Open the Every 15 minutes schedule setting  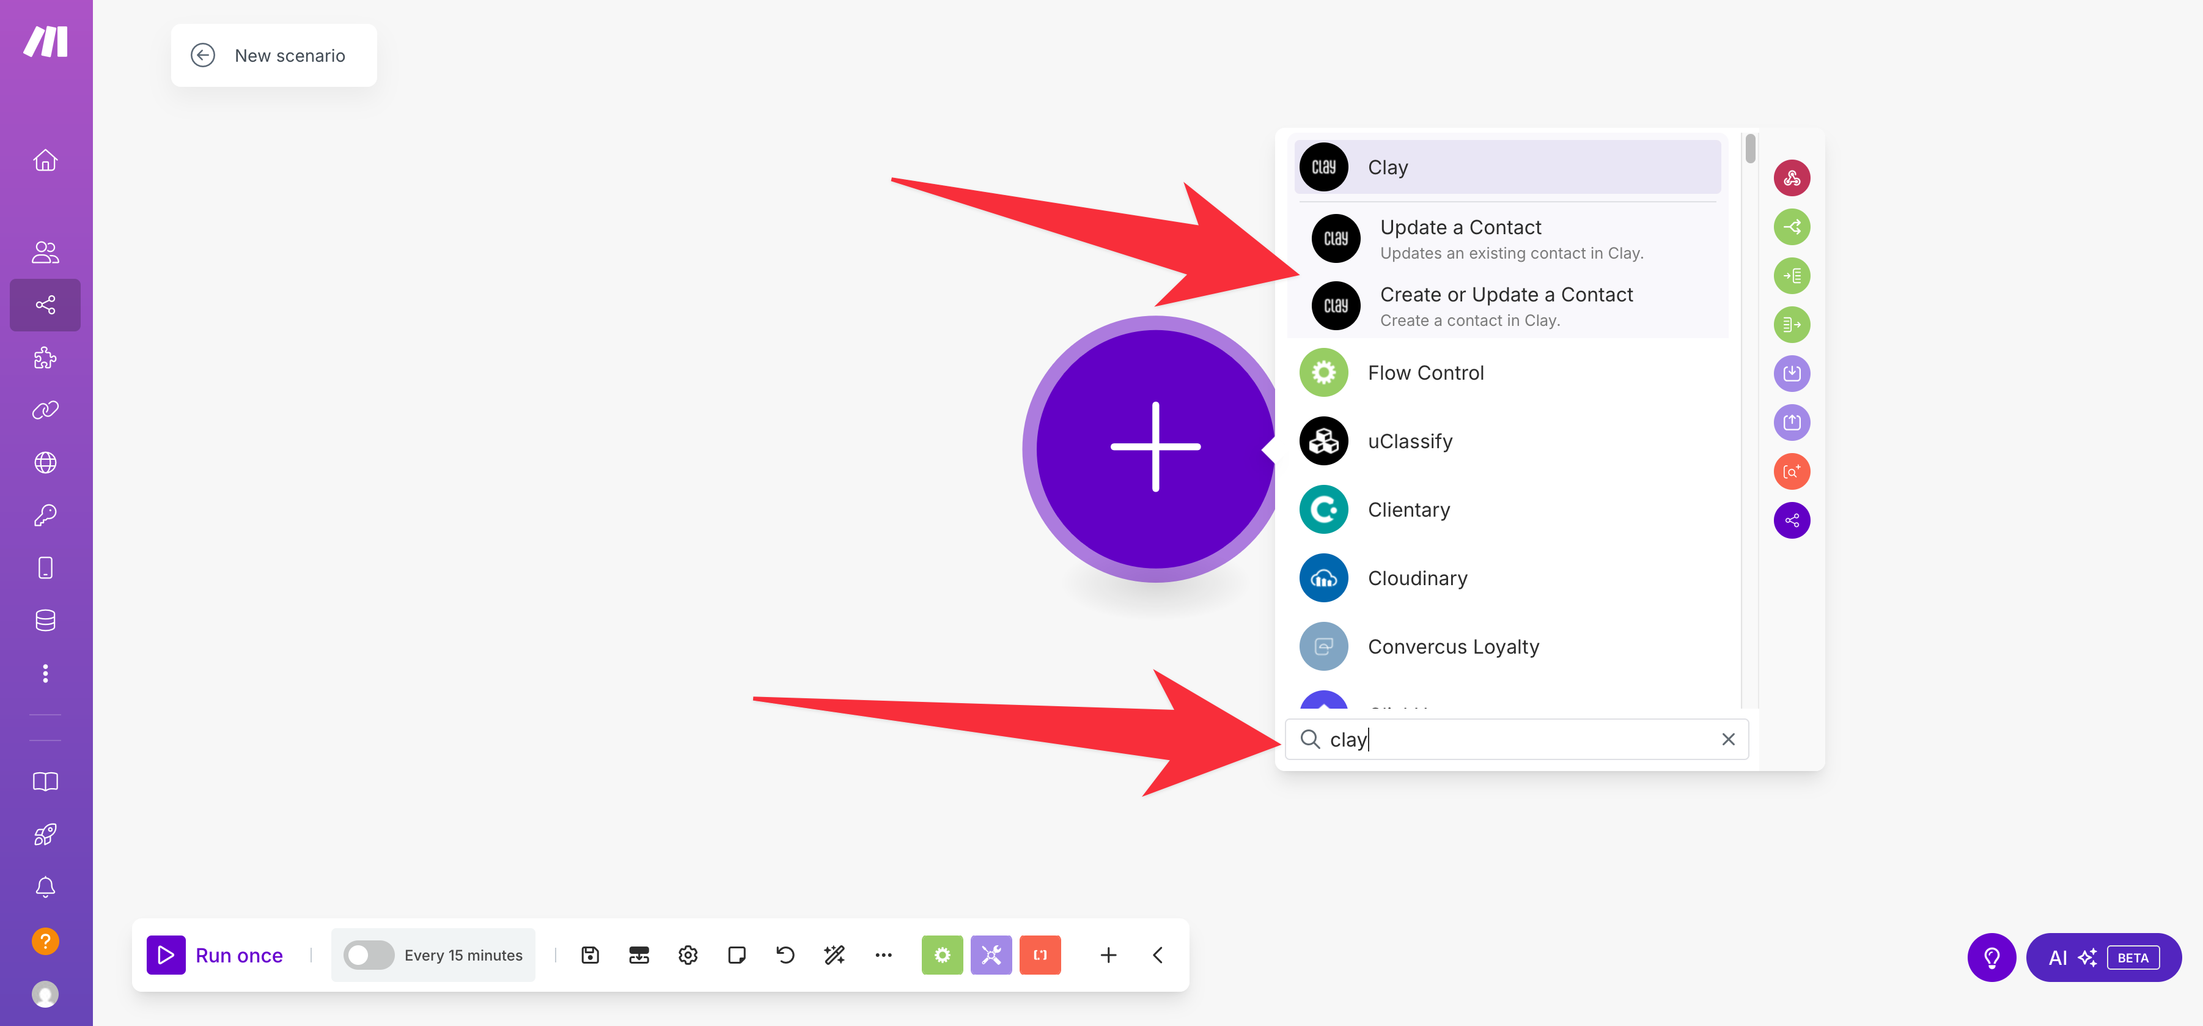click(x=463, y=955)
